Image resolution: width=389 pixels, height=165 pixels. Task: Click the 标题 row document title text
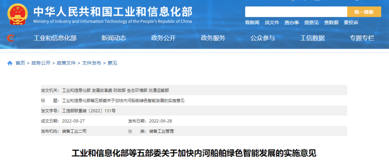pos(123,101)
